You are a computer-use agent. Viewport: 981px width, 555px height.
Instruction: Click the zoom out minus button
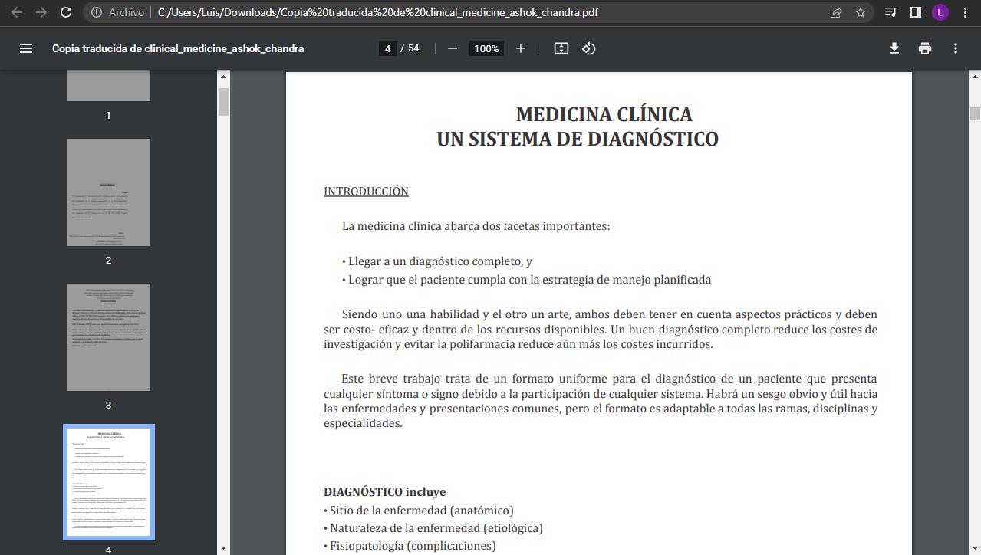[x=453, y=48]
